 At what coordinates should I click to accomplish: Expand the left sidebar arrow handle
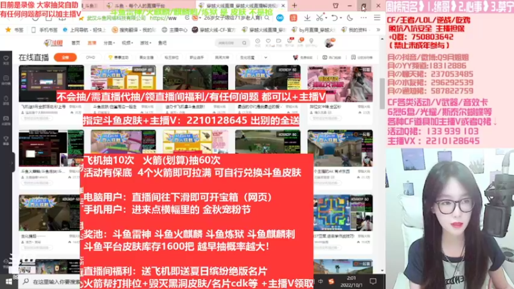(x=12, y=162)
